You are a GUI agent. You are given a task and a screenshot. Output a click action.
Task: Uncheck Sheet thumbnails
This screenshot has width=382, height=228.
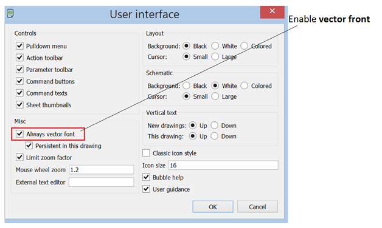coord(19,105)
